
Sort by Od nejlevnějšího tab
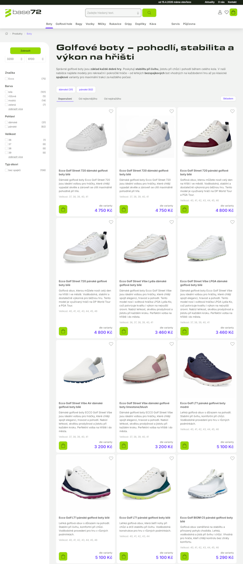pos(88,99)
